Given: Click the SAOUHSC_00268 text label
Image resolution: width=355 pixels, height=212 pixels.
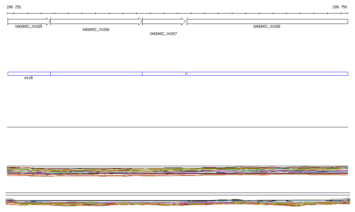Looking at the screenshot, I should pos(267,27).
